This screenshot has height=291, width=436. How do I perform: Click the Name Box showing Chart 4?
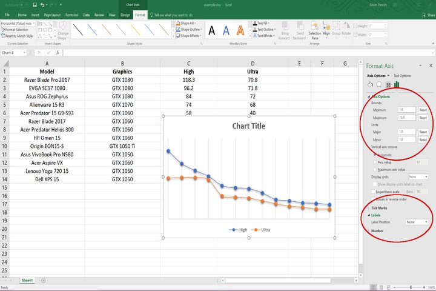click(x=13, y=53)
